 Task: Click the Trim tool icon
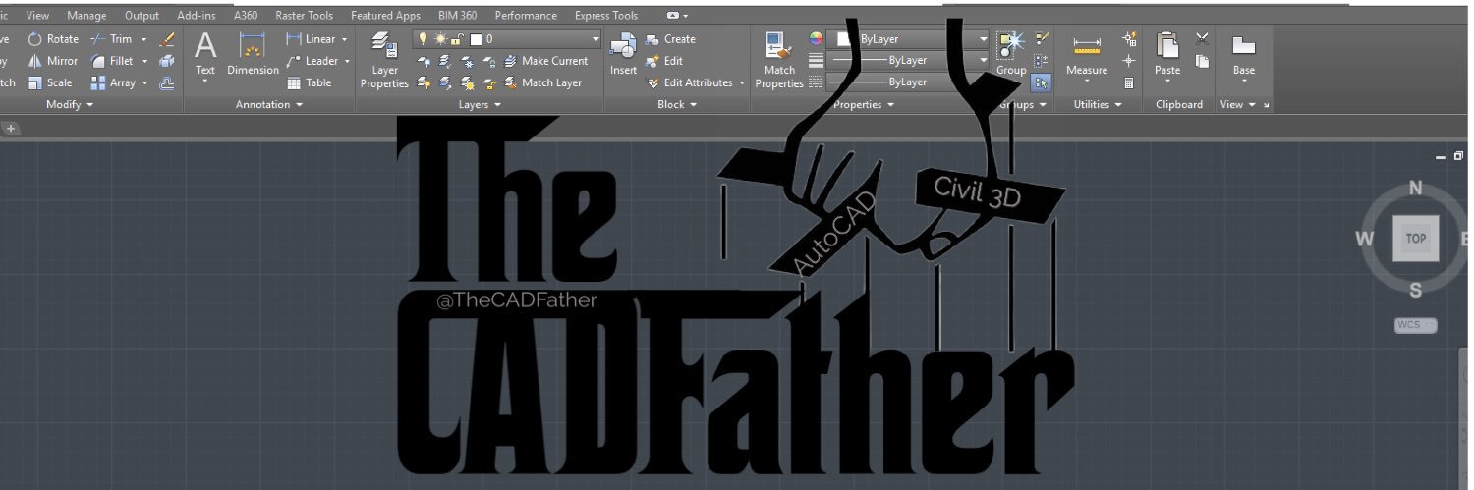pyautogui.click(x=98, y=39)
